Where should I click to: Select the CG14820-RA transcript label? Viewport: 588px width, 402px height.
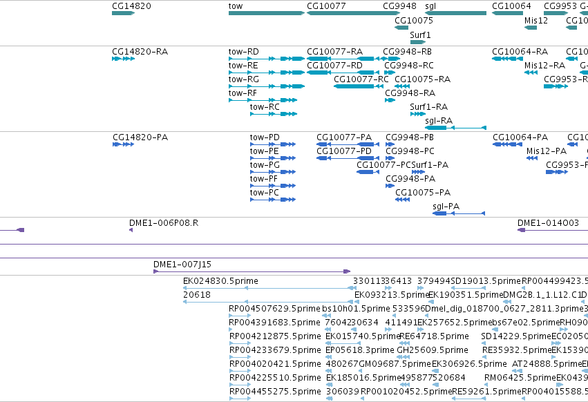[x=140, y=51]
